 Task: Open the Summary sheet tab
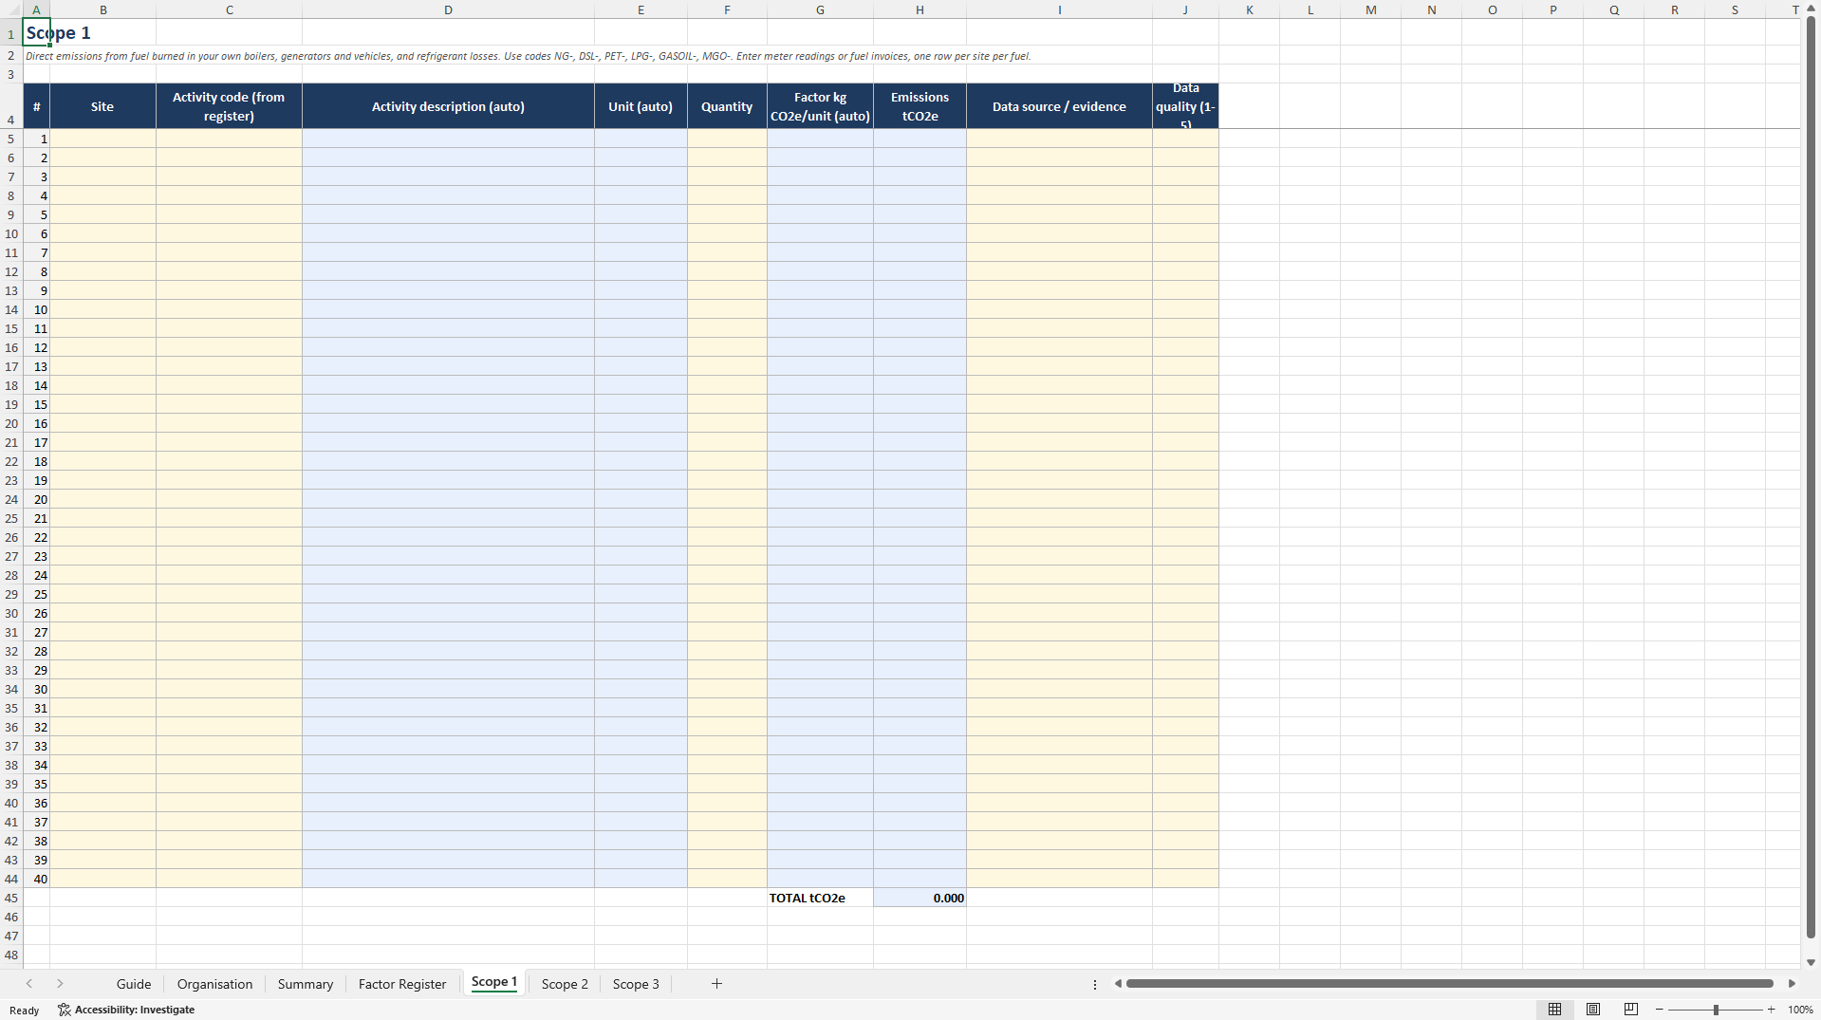pos(306,984)
